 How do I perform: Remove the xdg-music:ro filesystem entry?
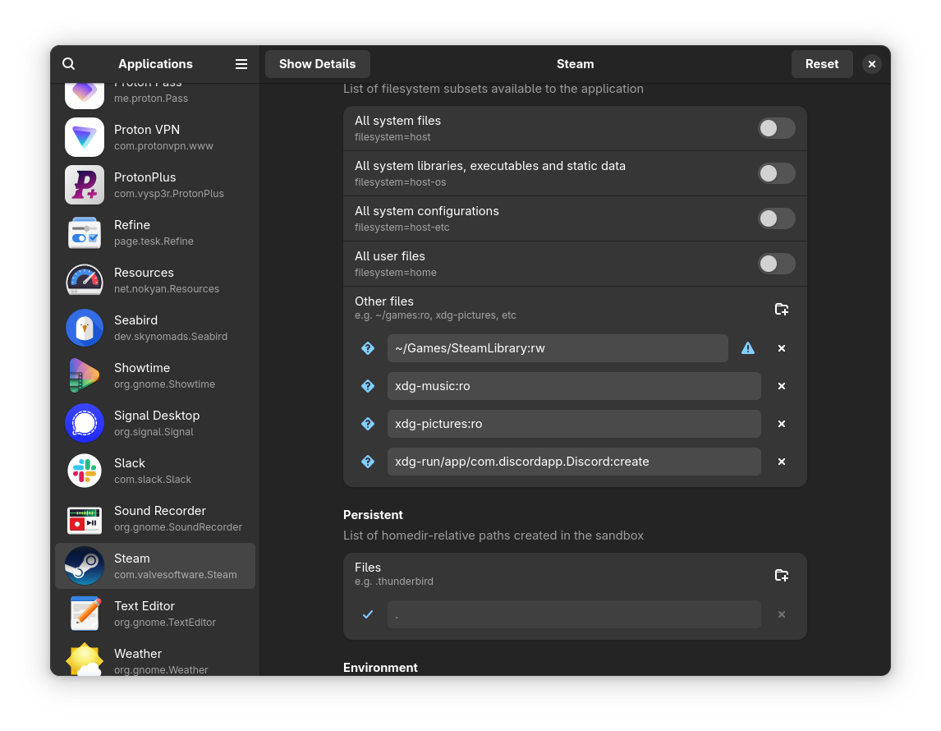[782, 386]
